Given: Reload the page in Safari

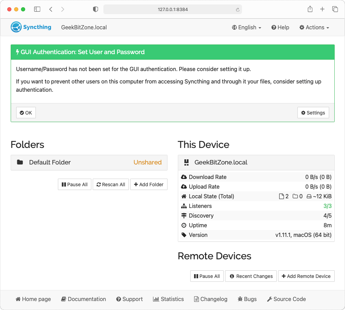Looking at the screenshot, I should [237, 9].
